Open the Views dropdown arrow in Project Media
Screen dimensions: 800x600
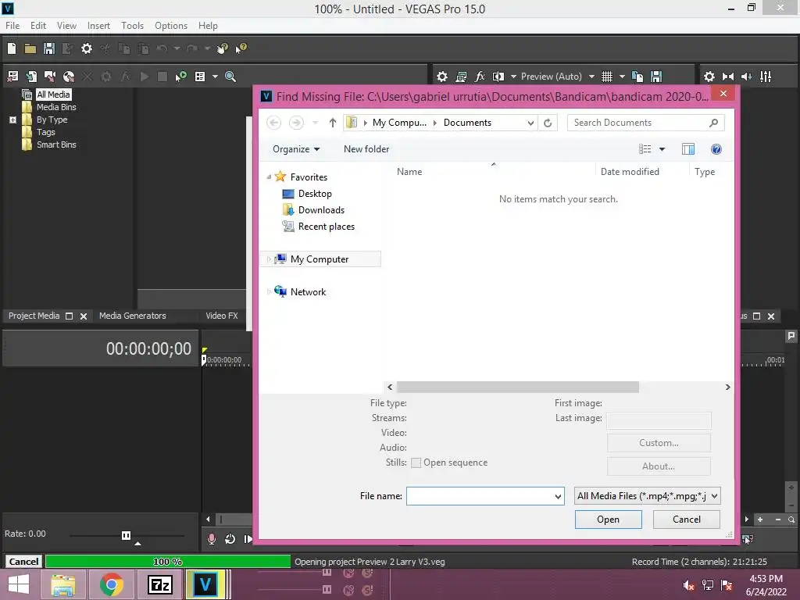click(x=215, y=77)
